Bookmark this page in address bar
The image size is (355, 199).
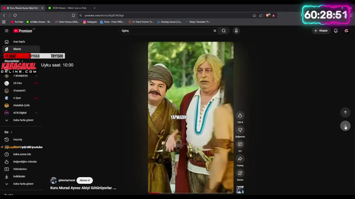pos(73,15)
